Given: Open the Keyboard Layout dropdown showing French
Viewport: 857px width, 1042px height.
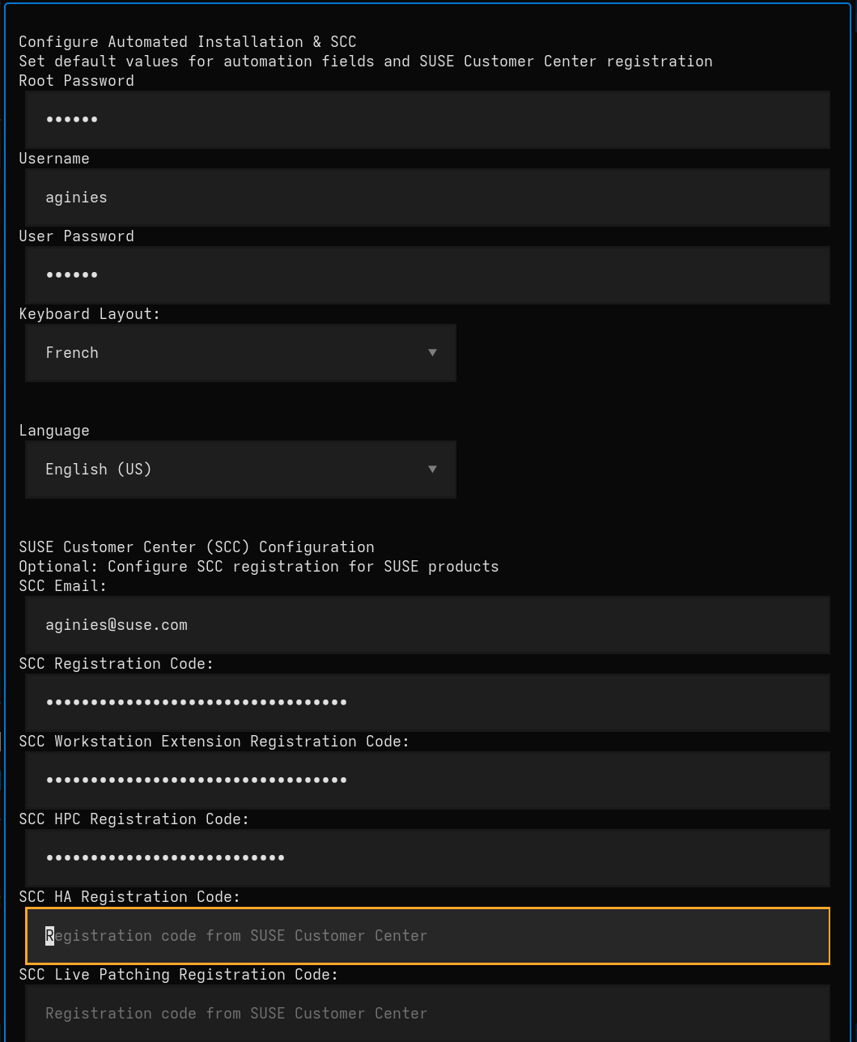Looking at the screenshot, I should click(240, 353).
